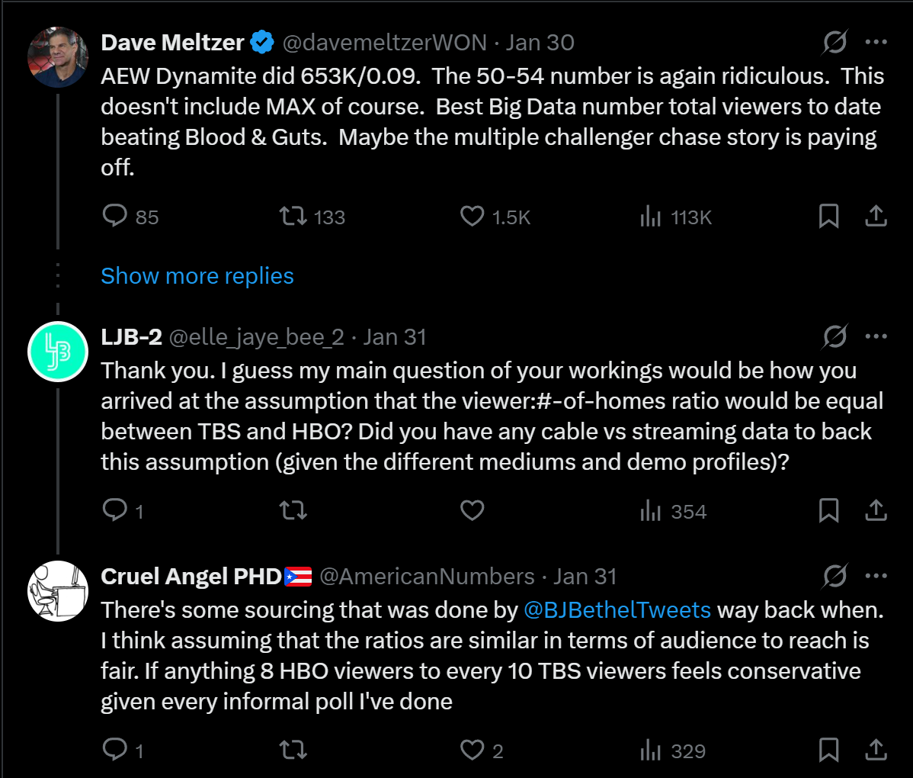Screen dimensions: 913x778
Task: Like LJB-2's tweet
Action: pyautogui.click(x=473, y=510)
